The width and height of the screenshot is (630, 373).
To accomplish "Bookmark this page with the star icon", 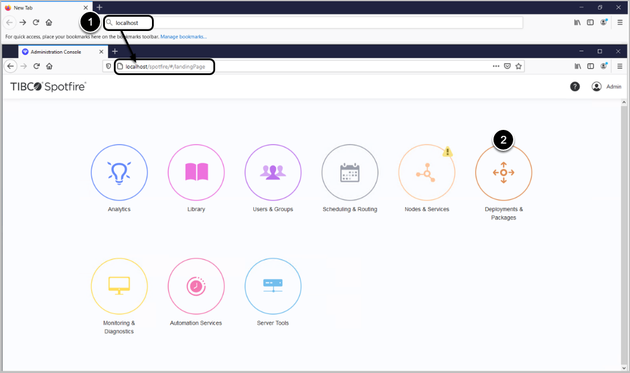I will coord(519,66).
